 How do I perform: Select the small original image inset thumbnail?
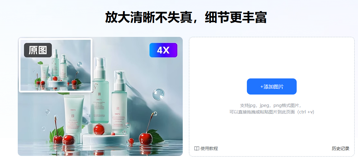coord(55,65)
